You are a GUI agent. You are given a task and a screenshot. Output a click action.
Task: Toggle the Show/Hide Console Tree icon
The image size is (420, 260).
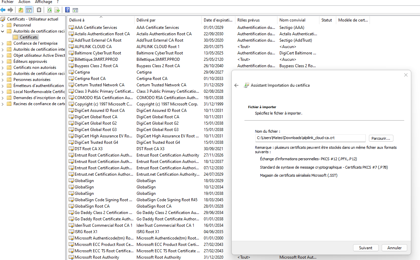(x=29, y=10)
